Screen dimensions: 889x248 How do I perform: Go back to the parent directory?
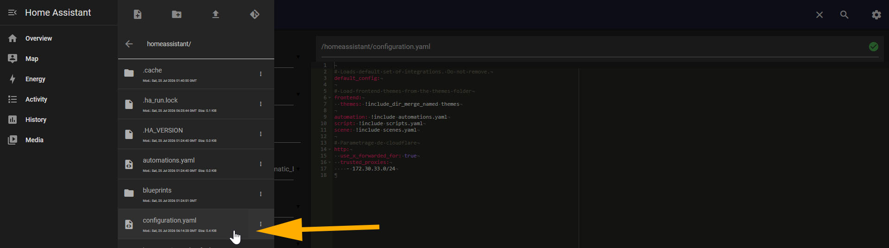(x=129, y=44)
